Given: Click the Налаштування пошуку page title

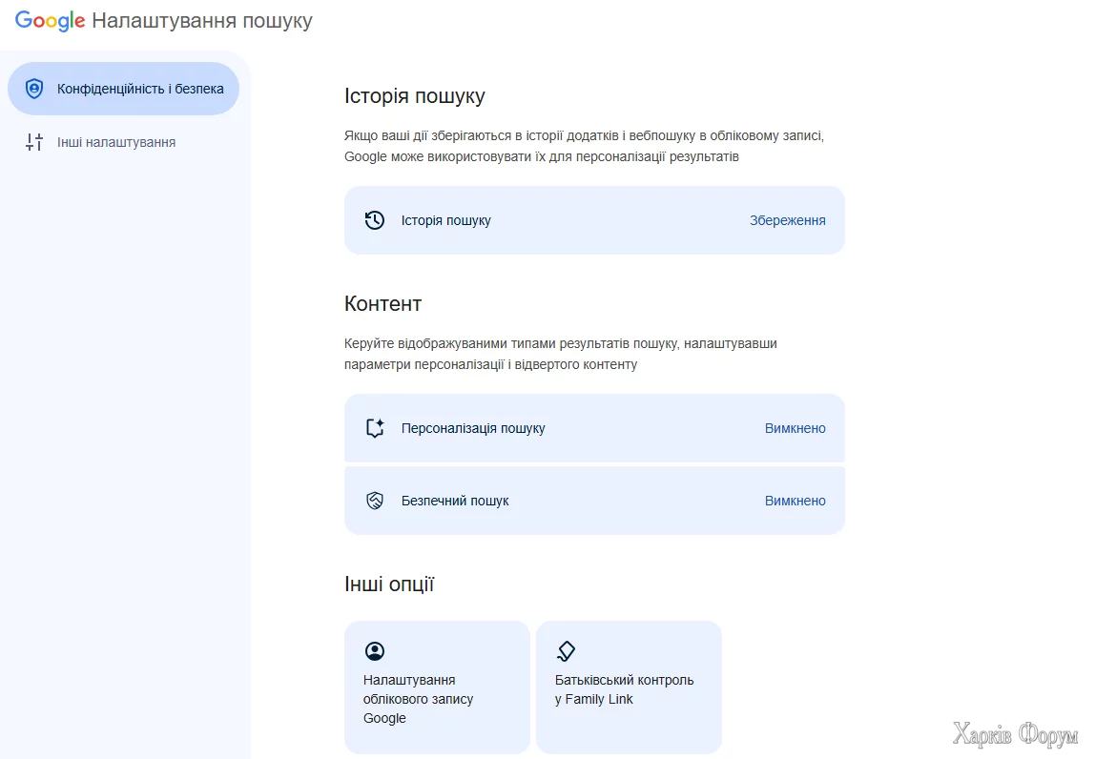Looking at the screenshot, I should pos(202,21).
